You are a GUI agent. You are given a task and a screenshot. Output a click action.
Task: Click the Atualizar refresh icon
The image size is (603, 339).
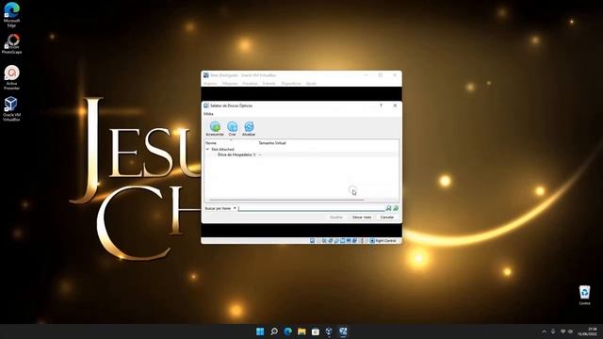[x=249, y=126]
